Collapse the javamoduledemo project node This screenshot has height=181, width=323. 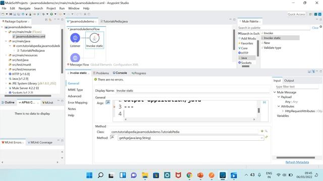click(x=2, y=27)
